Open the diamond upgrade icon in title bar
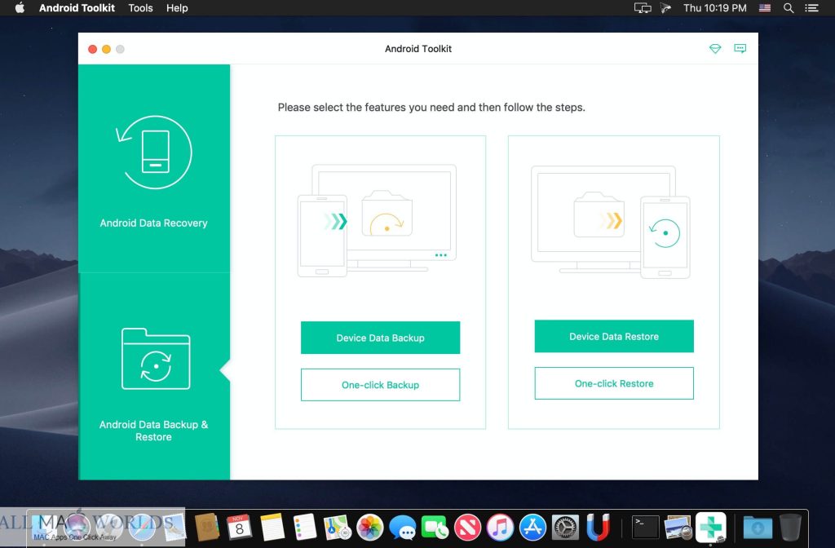The image size is (835, 548). [715, 48]
